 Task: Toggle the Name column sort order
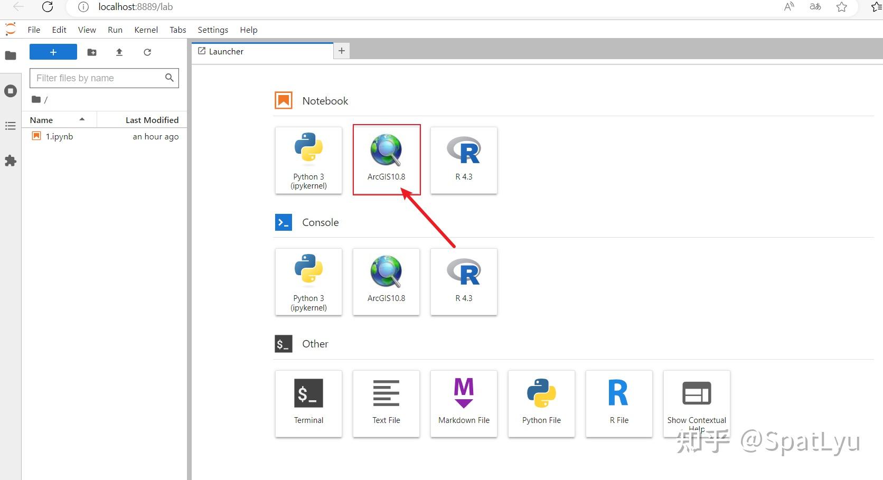(x=41, y=120)
